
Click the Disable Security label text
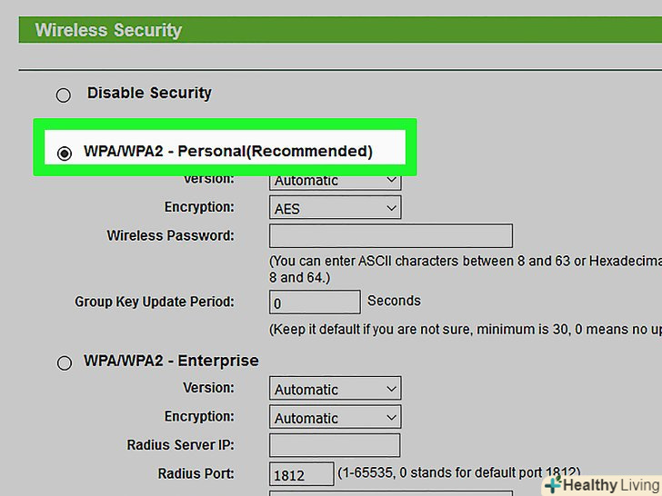point(149,93)
